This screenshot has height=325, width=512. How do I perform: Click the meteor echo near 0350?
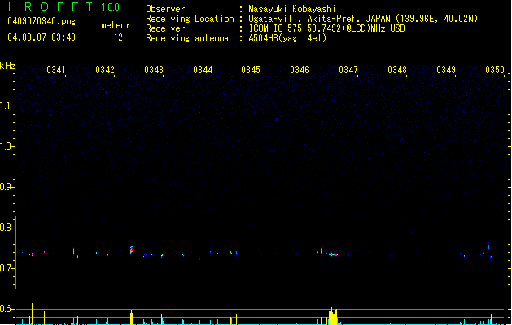coord(491,258)
